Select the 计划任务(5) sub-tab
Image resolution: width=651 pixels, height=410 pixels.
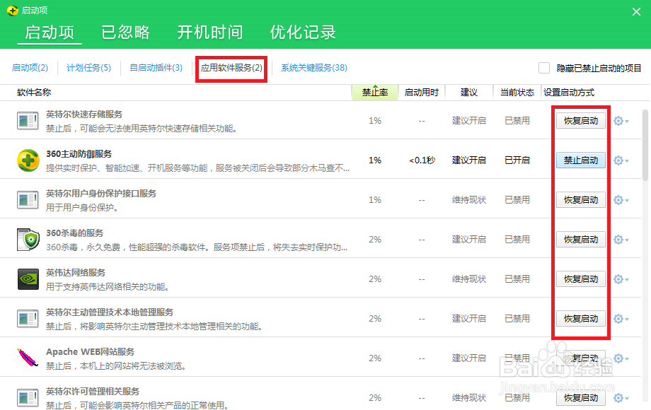point(89,68)
